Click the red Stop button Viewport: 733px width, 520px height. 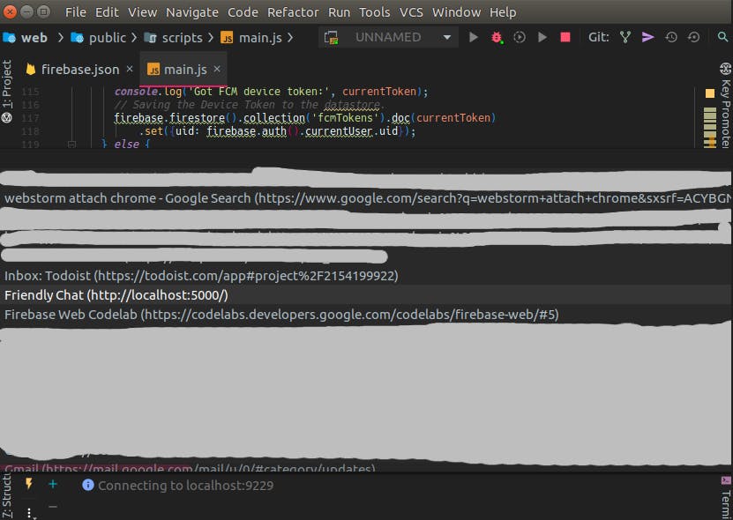point(565,37)
